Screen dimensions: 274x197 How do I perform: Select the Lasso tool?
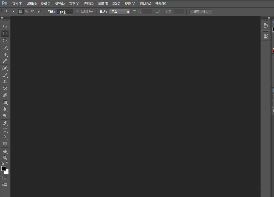[5, 40]
